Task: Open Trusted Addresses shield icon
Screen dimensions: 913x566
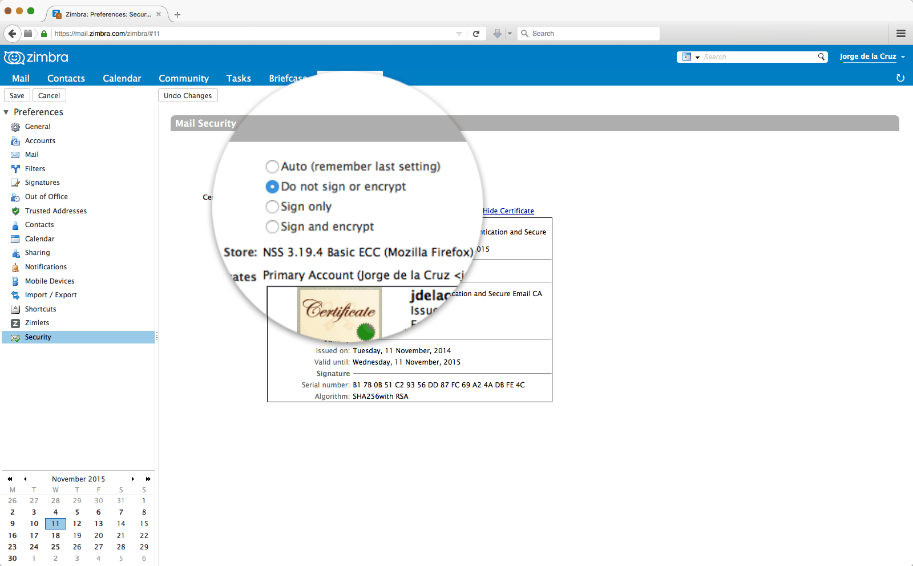Action: tap(15, 211)
